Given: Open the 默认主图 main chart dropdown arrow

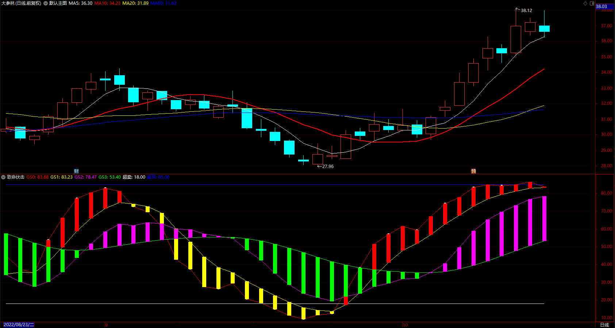Looking at the screenshot, I should pos(46,3).
